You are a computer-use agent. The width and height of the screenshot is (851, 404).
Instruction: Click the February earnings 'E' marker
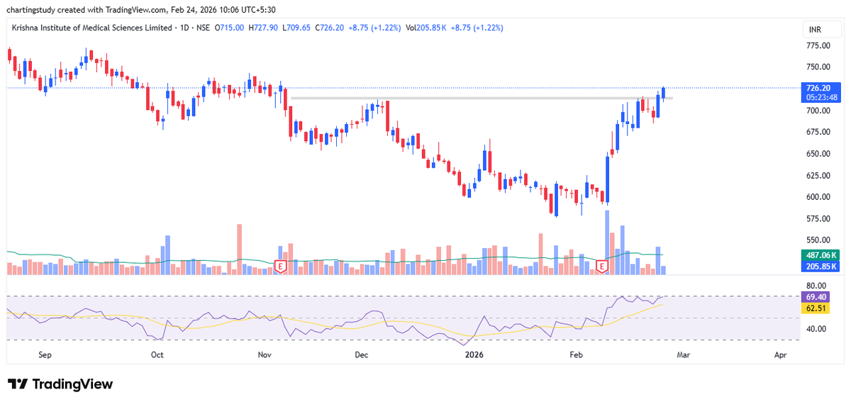[x=603, y=266]
